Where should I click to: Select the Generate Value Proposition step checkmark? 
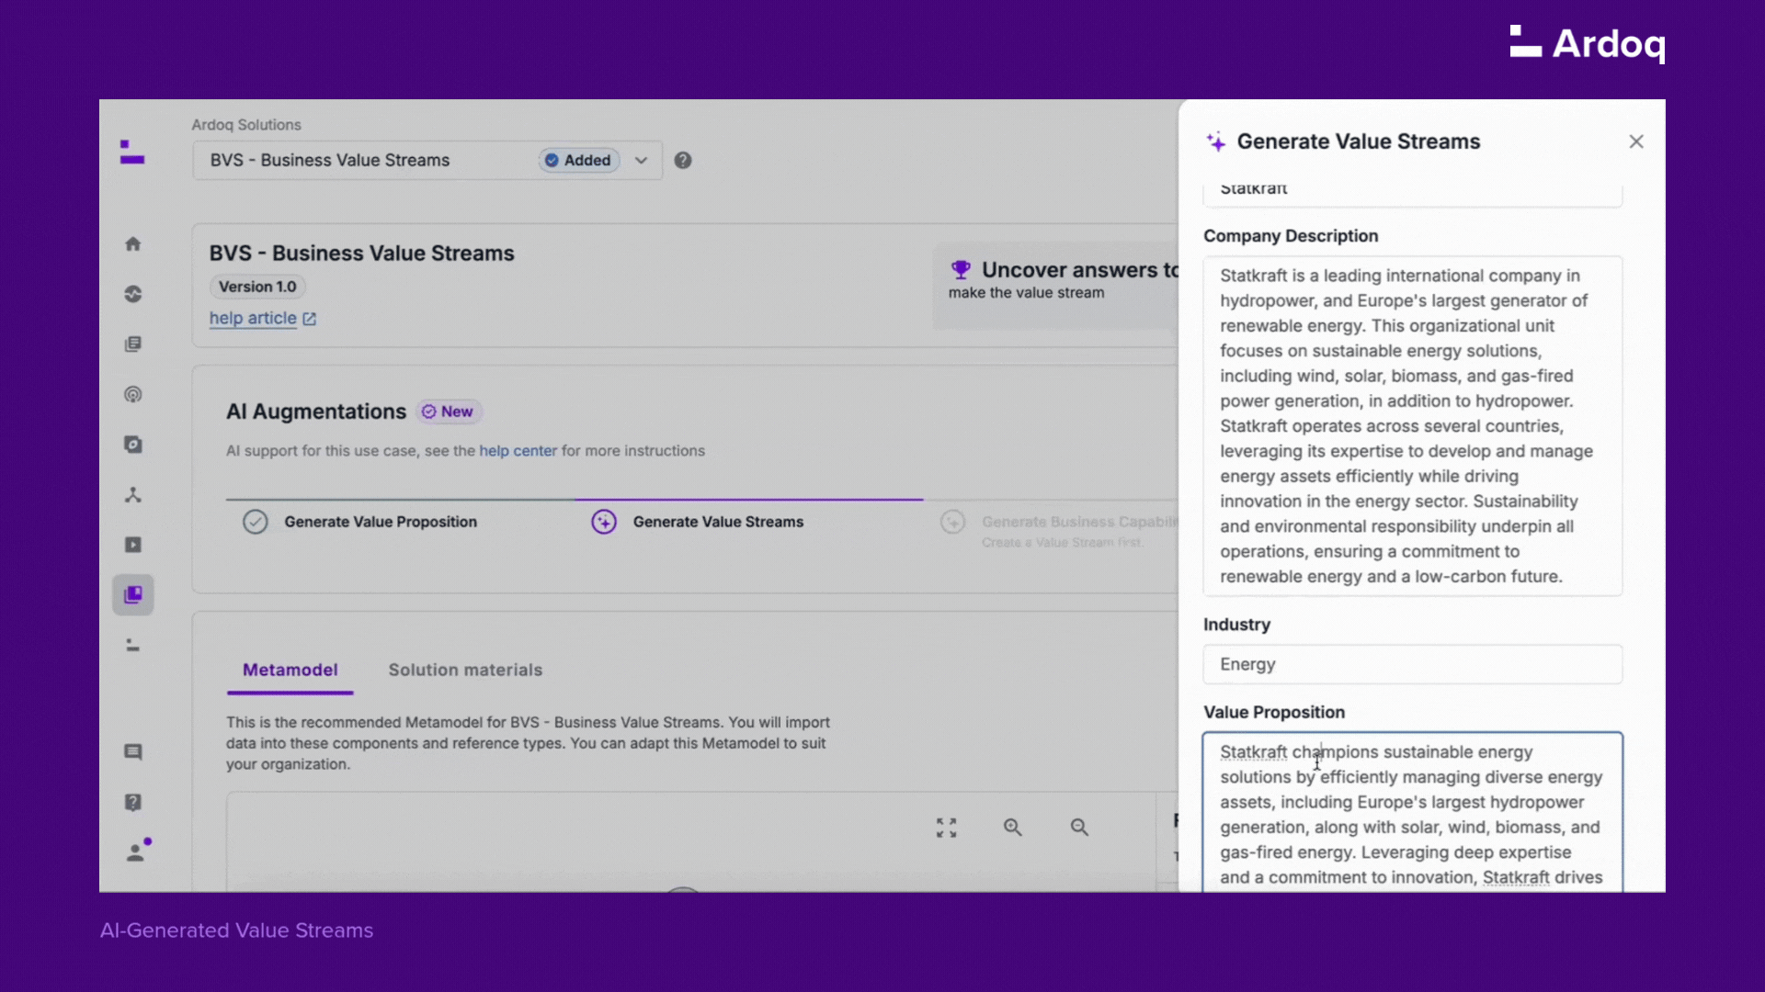click(x=255, y=522)
